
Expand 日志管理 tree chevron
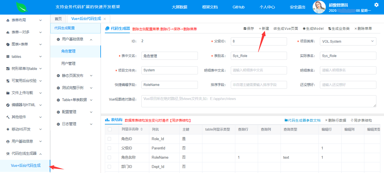pos(91,124)
